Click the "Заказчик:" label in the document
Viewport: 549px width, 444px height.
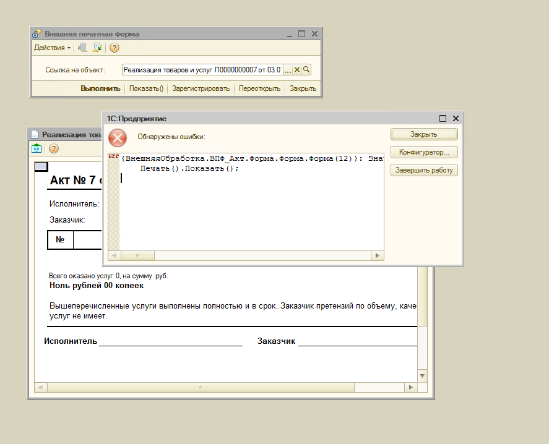coord(67,220)
